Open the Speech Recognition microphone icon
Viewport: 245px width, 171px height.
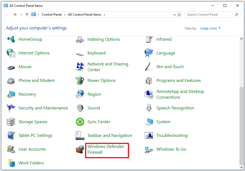click(149, 108)
